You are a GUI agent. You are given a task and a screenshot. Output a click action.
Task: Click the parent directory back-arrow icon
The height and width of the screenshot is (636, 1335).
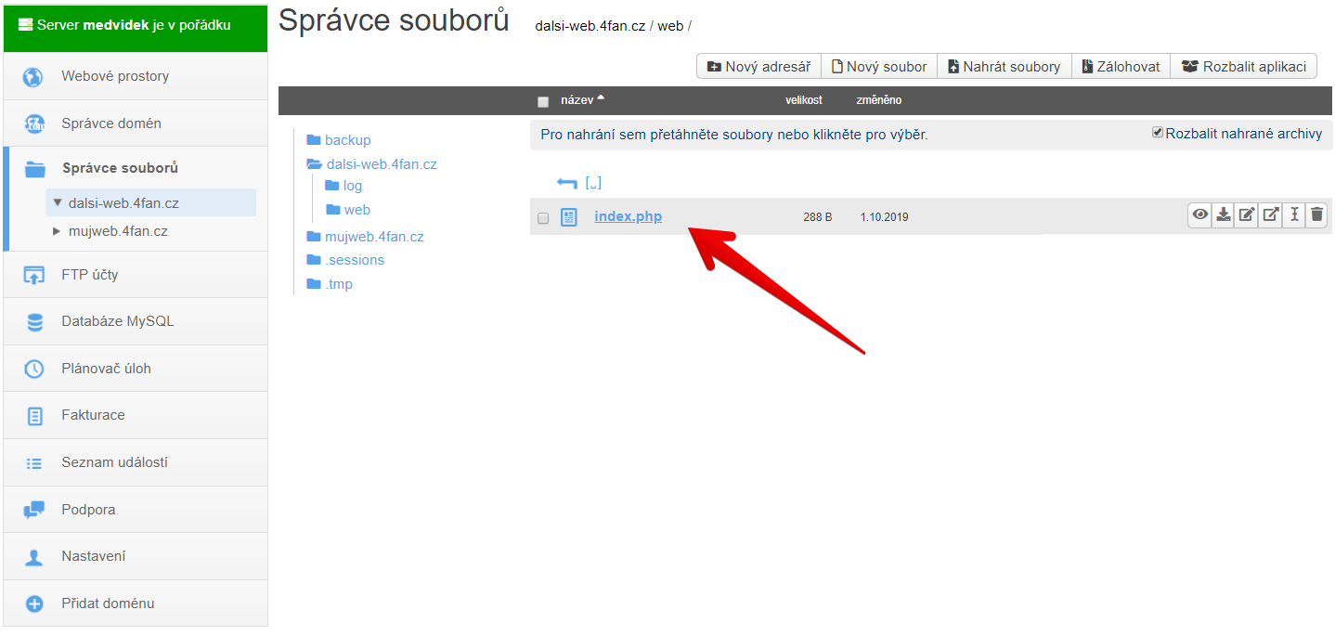point(566,183)
